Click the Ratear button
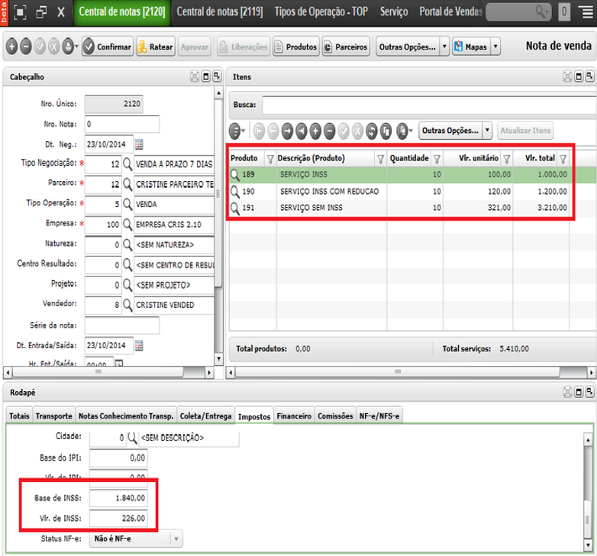Viewport: 597px width, 556px height. coord(156,47)
